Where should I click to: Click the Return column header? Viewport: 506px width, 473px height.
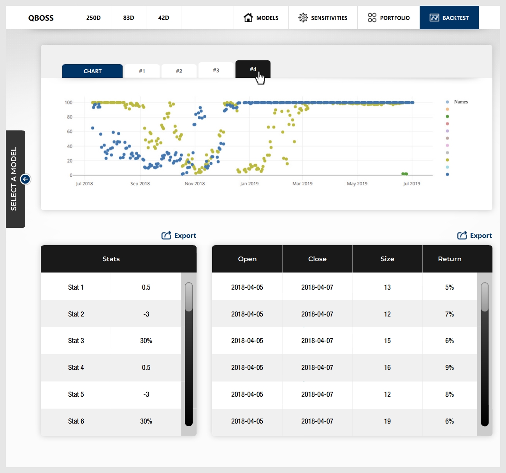point(450,259)
